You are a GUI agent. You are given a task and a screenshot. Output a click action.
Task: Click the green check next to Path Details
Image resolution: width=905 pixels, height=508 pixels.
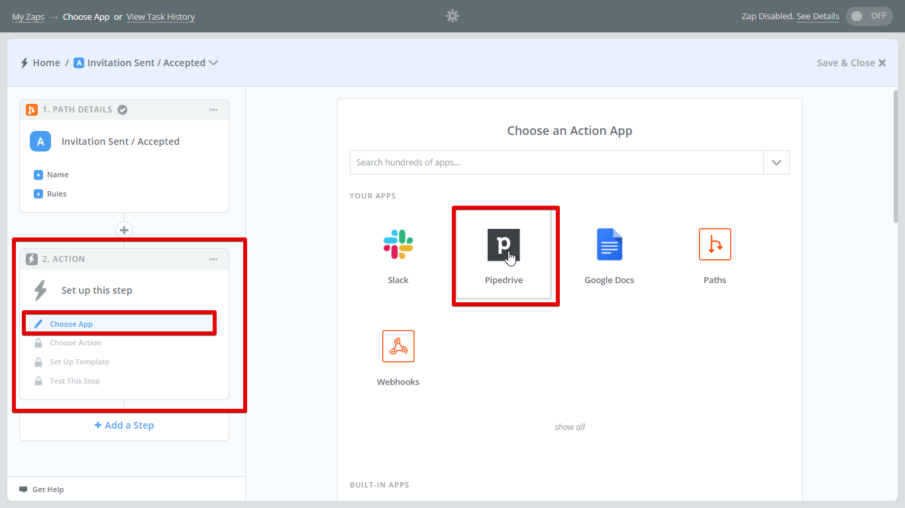tap(123, 110)
